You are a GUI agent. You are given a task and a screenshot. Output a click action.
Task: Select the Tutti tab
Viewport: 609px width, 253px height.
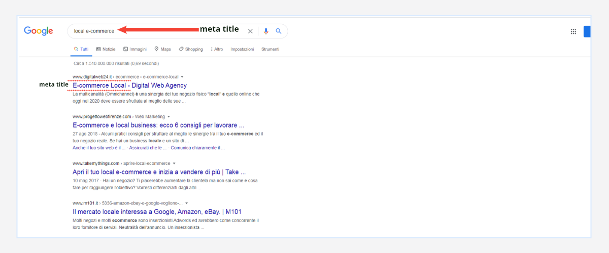tap(81, 49)
